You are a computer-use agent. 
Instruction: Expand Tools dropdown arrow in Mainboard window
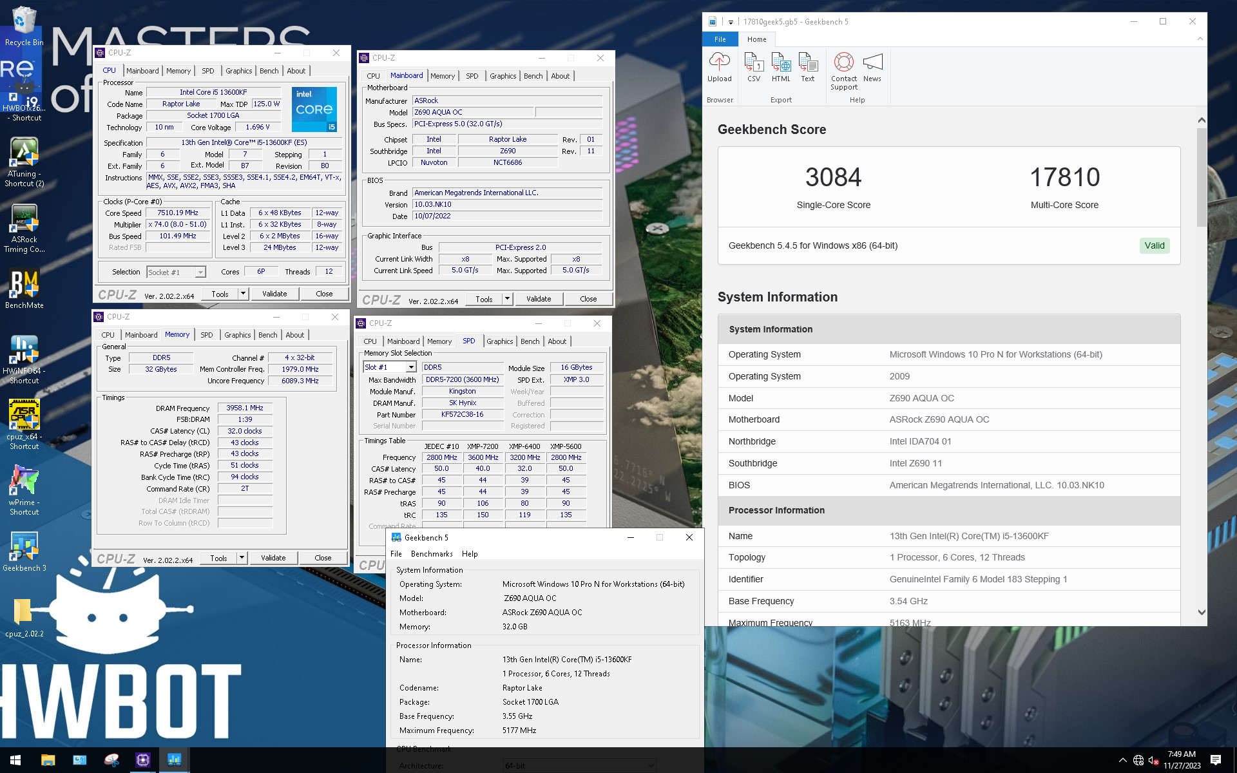[x=507, y=299]
